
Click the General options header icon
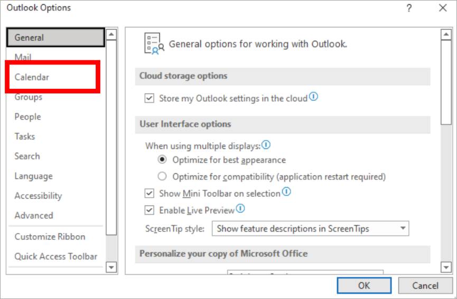[x=154, y=43]
